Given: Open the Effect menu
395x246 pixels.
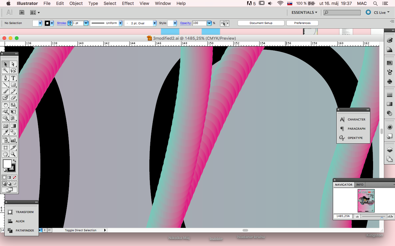Looking at the screenshot, I should 128,3.
